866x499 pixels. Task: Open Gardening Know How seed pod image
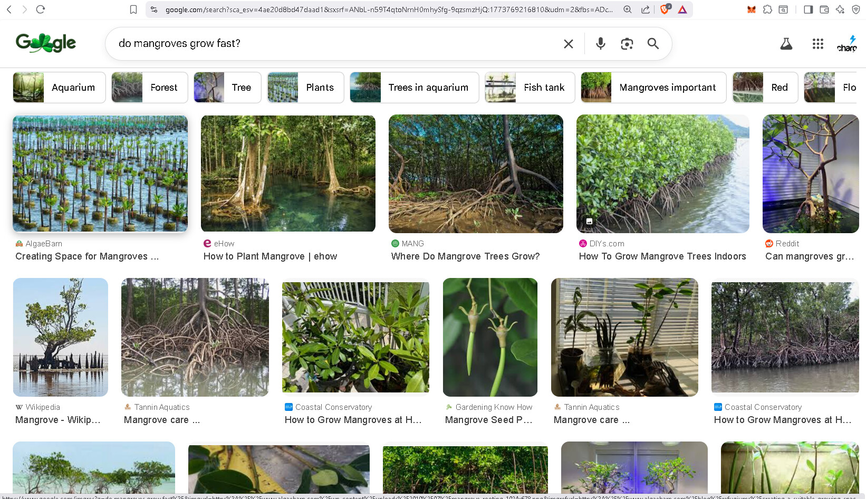pos(490,337)
